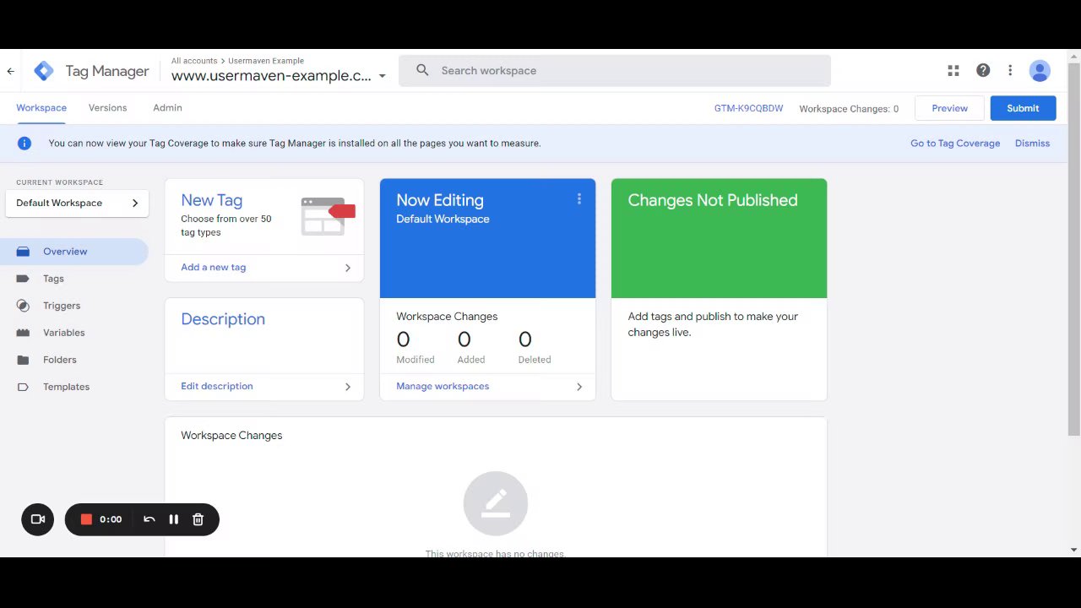
Task: Click the back arrow beside Tag Manager logo
Action: pos(11,72)
